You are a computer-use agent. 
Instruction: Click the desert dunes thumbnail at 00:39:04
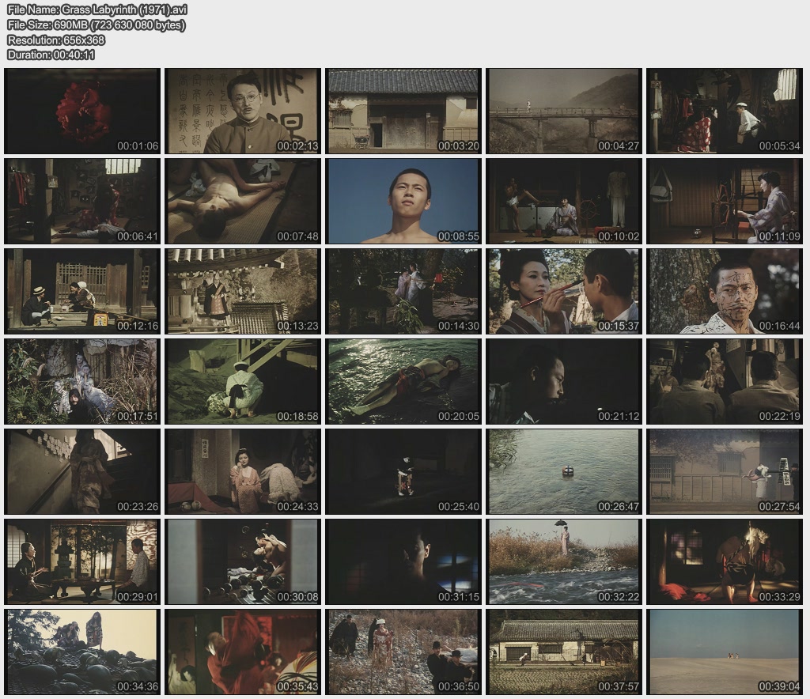pos(725,652)
